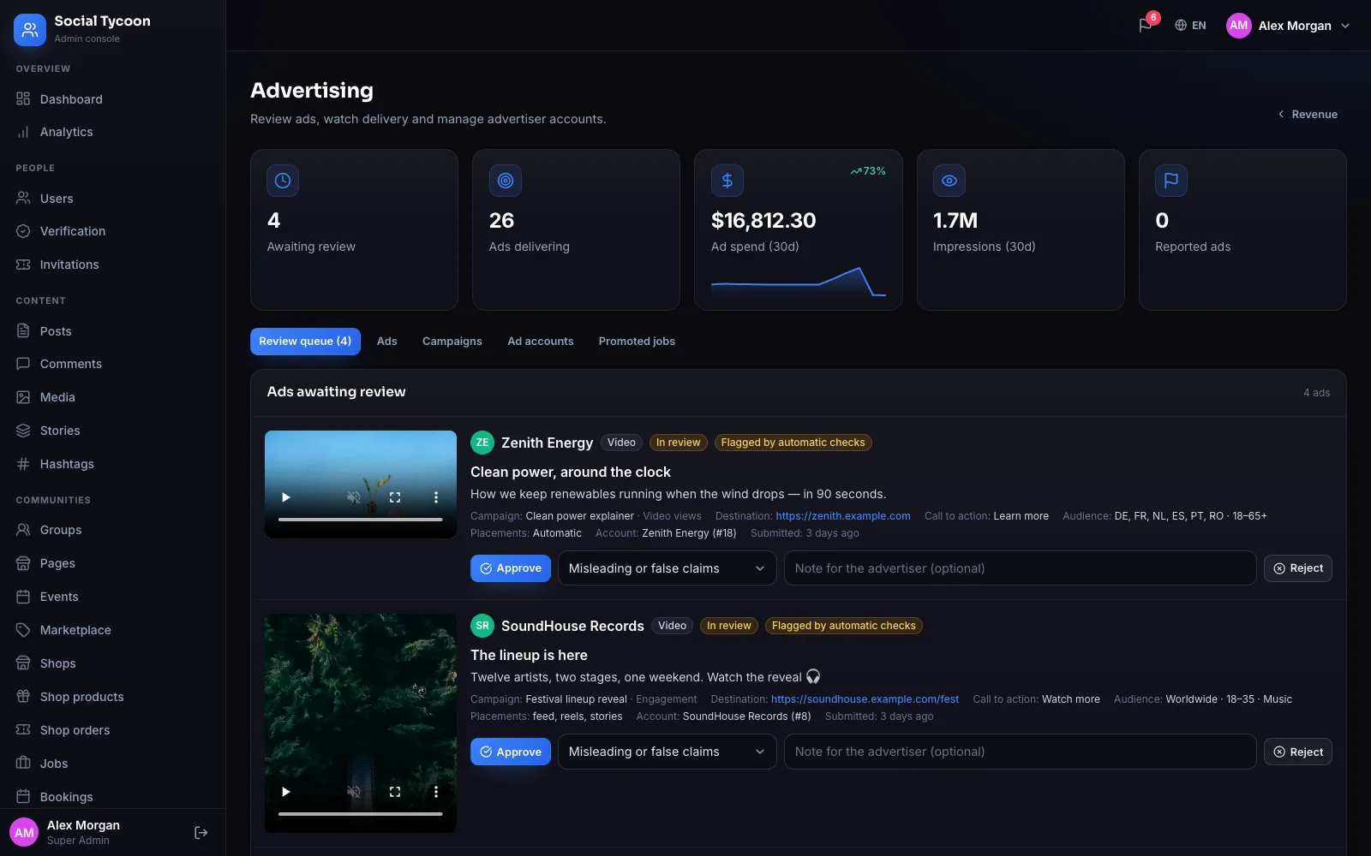The width and height of the screenshot is (1371, 856).
Task: Unmute the Zenith Energy video
Action: tap(353, 497)
